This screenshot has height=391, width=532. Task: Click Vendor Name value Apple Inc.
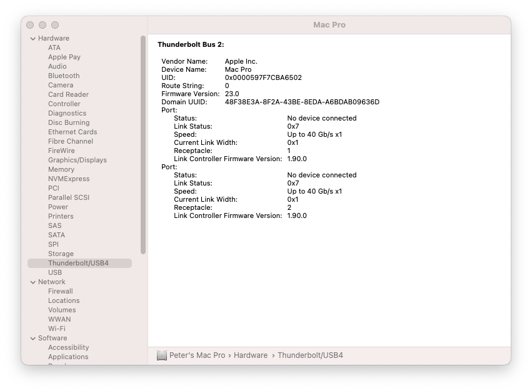[x=241, y=61]
